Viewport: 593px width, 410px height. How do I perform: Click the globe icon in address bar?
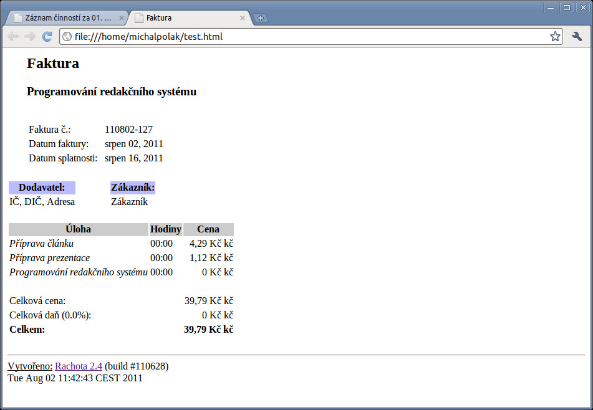(x=67, y=37)
